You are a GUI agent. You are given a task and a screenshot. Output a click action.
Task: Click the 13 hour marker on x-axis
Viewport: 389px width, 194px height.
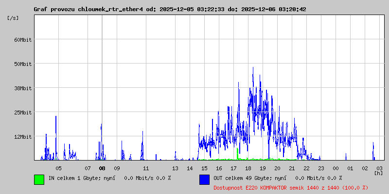pyautogui.click(x=175, y=168)
